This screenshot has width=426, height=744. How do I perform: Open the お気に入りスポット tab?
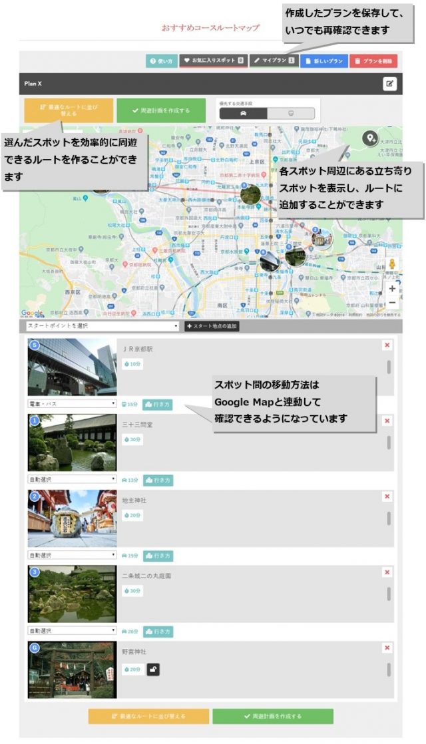coord(214,61)
